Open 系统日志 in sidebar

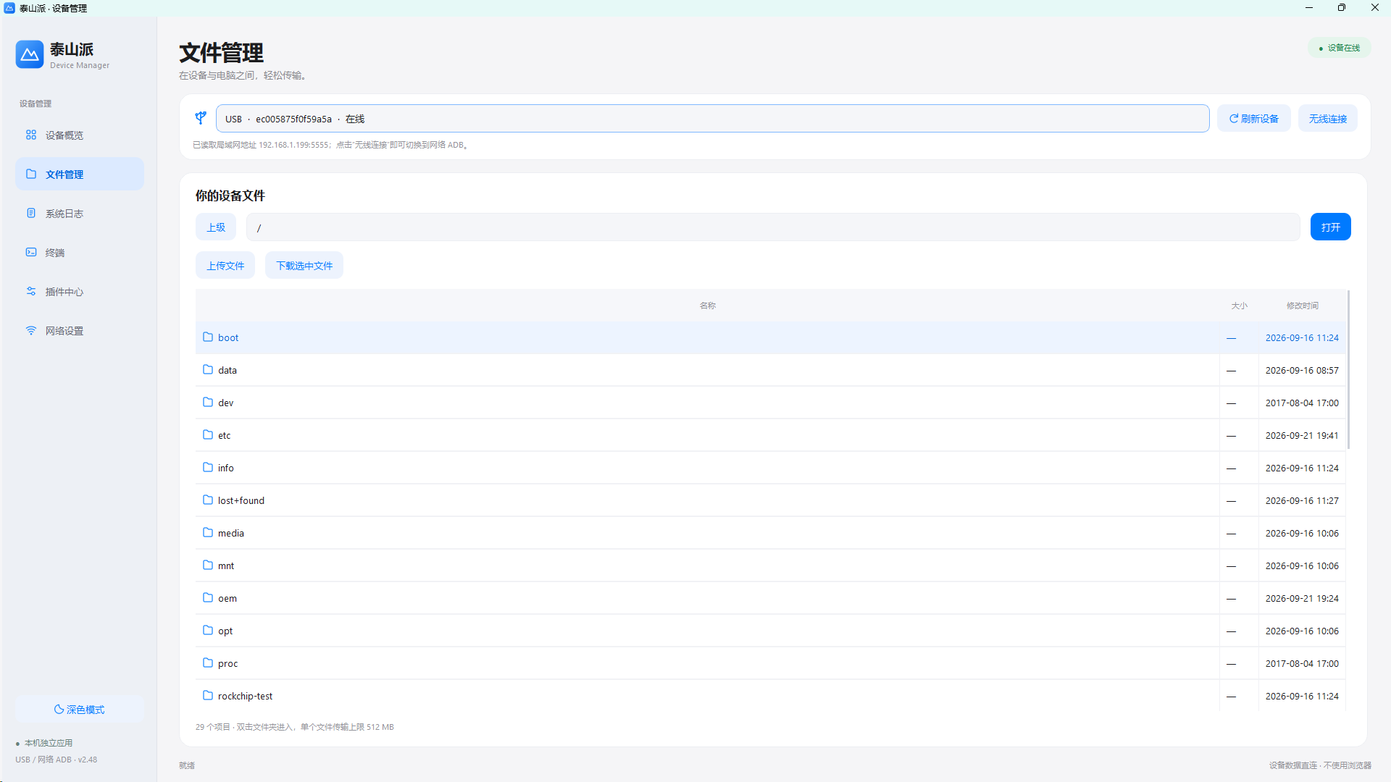coord(80,214)
